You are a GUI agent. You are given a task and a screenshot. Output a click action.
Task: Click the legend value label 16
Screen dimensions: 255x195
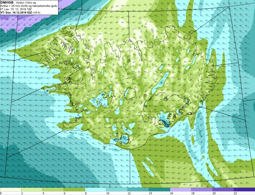pyautogui.click(x=171, y=193)
